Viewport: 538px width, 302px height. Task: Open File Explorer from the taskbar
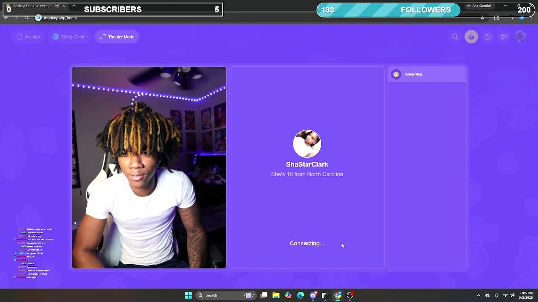coord(276,295)
